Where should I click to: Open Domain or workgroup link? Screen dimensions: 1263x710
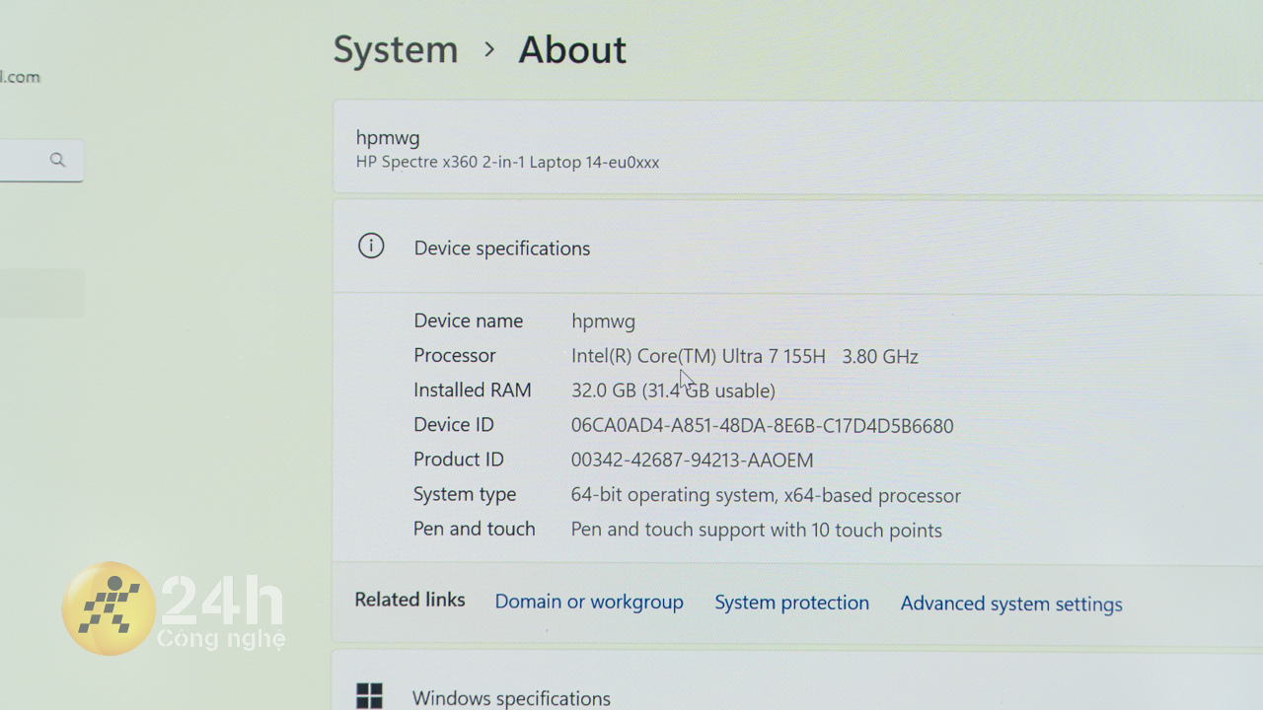pos(589,602)
